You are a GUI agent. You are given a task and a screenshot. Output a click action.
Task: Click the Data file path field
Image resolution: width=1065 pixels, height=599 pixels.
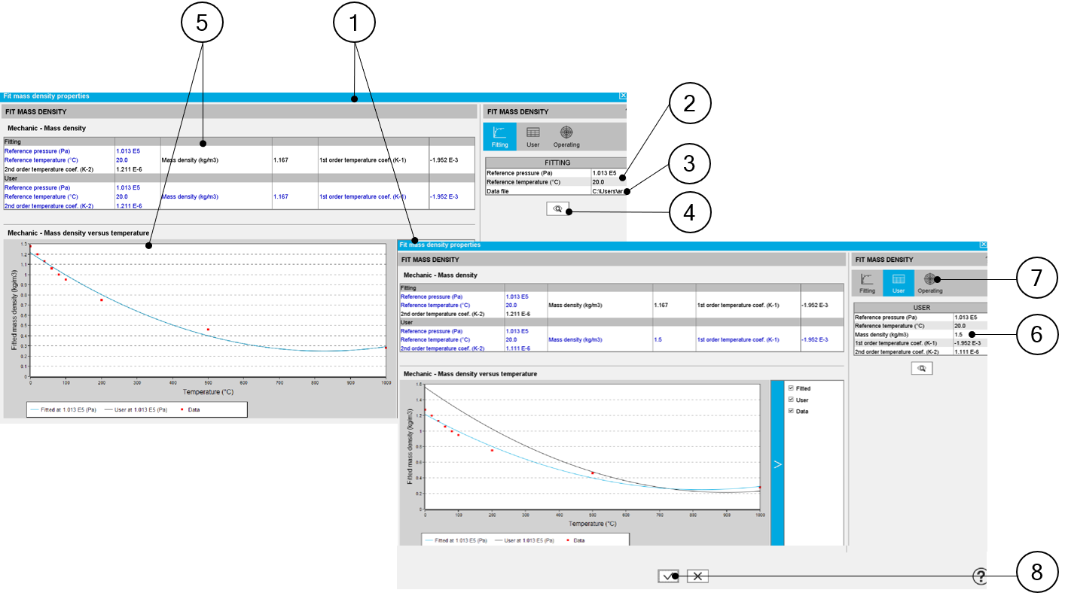pos(609,191)
